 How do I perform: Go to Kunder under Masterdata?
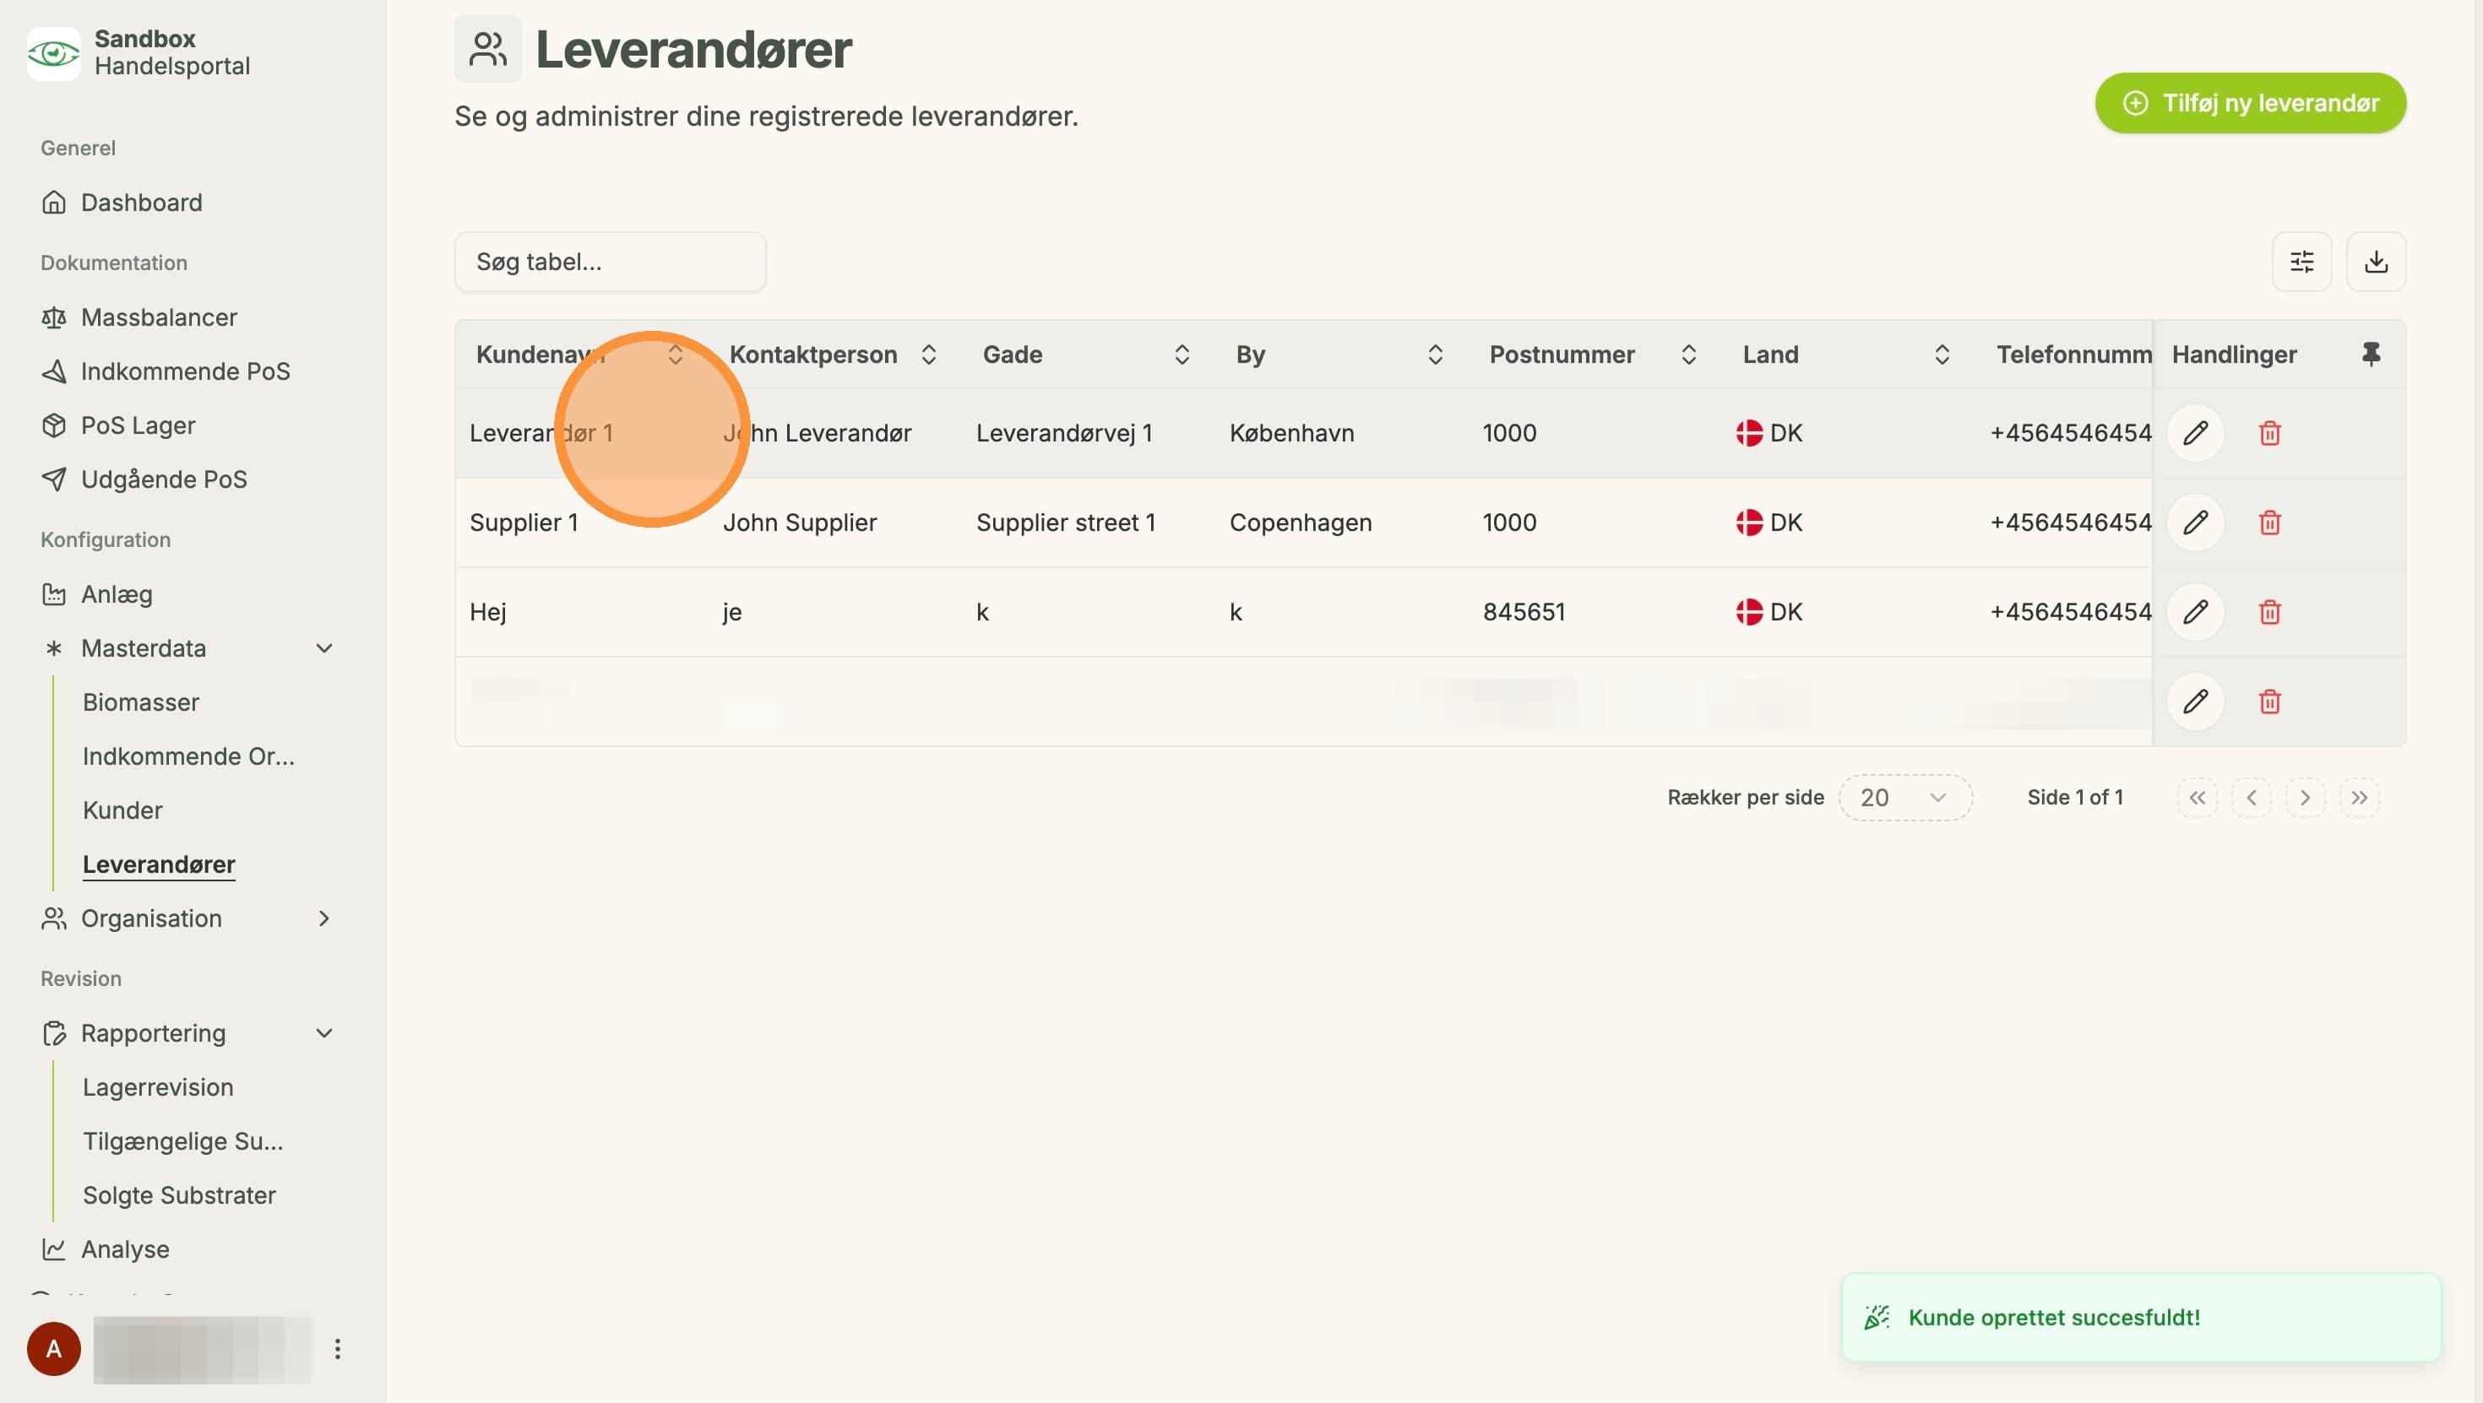[122, 810]
